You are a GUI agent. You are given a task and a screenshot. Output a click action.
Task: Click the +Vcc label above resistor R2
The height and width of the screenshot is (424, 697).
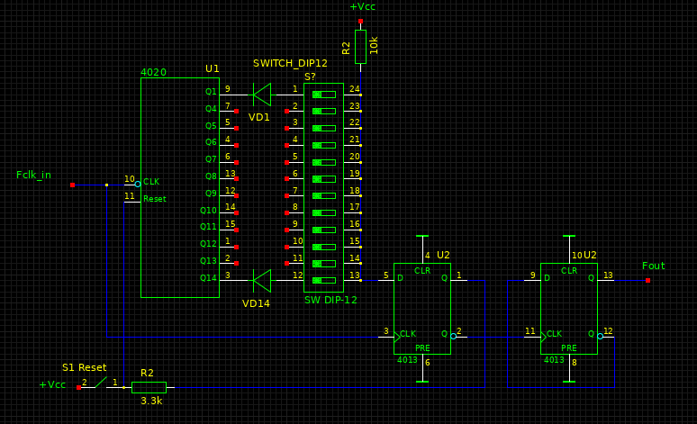[363, 7]
